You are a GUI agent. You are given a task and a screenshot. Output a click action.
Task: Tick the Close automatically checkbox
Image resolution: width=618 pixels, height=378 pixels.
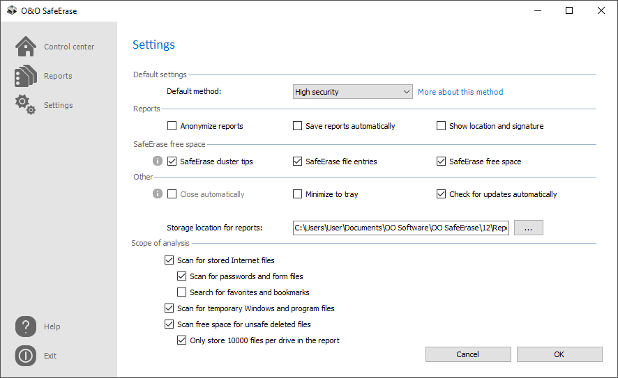click(x=172, y=194)
